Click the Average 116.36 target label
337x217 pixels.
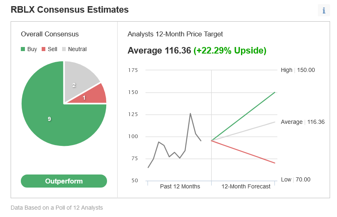(303, 122)
